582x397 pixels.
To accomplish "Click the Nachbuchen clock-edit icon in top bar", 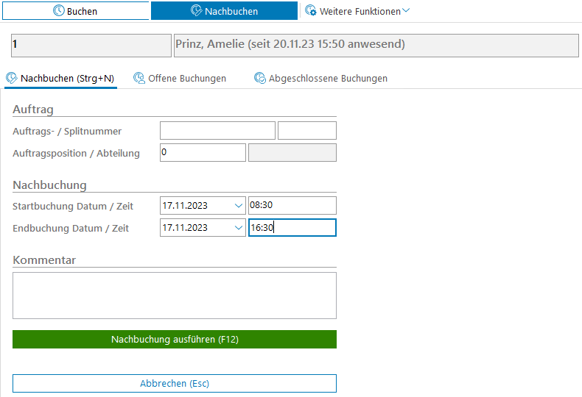I will pos(196,11).
